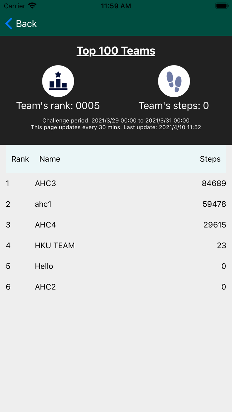Select the Hello team row
The image size is (232, 412).
point(116,266)
